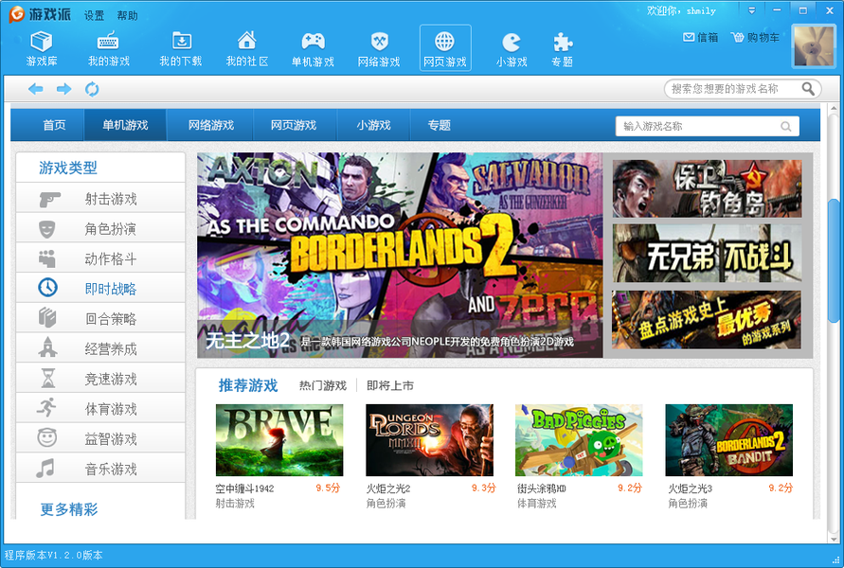Click the scrollbar down arrow

[834, 538]
